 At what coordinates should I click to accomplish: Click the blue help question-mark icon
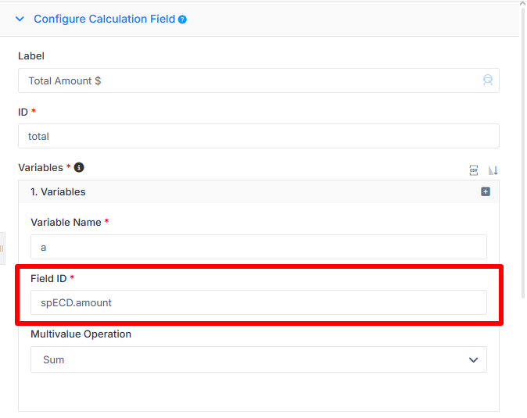(x=182, y=20)
